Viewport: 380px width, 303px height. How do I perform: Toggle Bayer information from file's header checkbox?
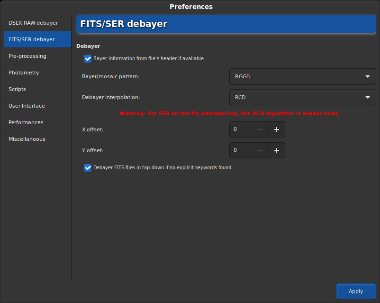click(88, 59)
